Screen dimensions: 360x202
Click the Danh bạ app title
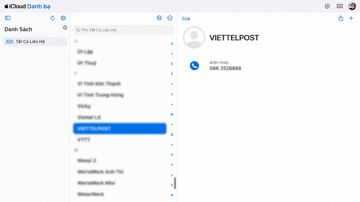pyautogui.click(x=39, y=6)
